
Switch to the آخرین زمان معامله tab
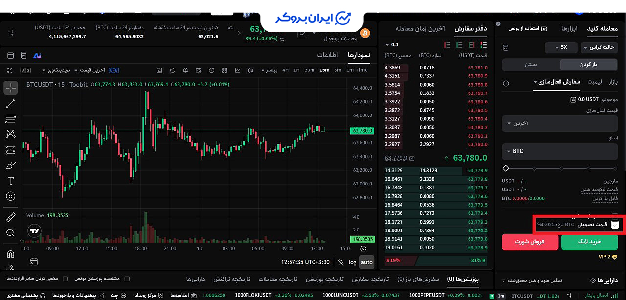point(420,29)
